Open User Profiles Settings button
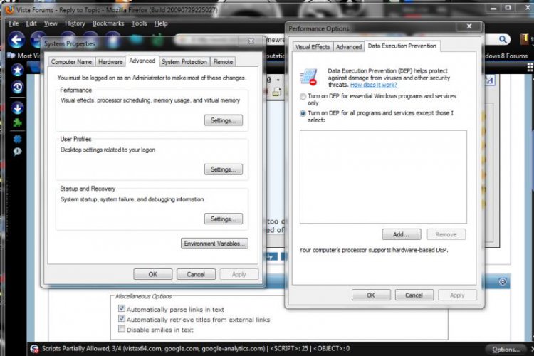The width and height of the screenshot is (534, 356). tap(224, 169)
